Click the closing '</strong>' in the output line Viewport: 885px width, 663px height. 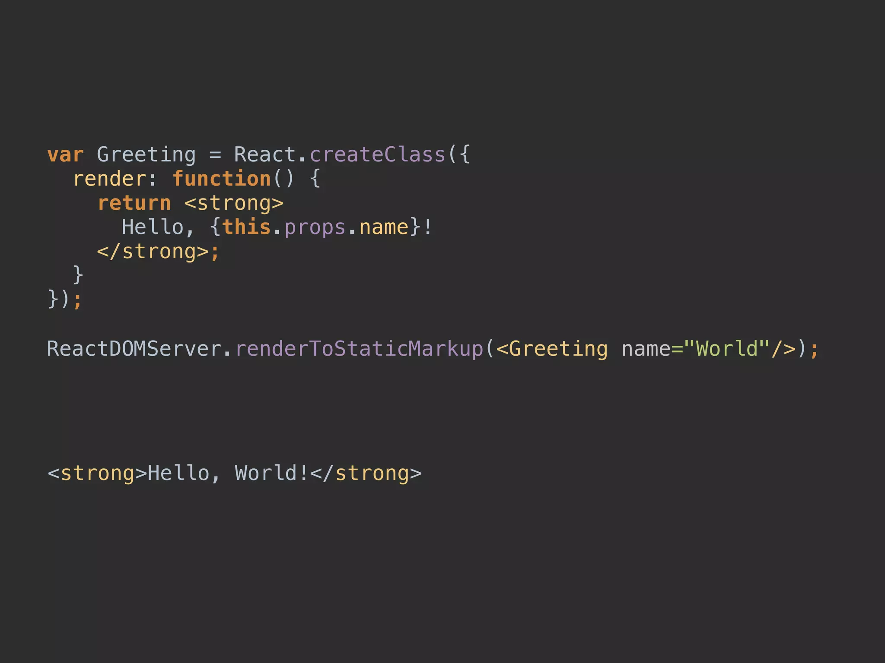point(366,474)
